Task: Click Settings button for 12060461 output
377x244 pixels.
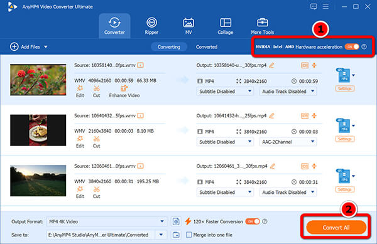Action: point(344,189)
